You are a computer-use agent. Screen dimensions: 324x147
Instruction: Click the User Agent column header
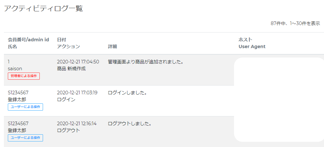point(252,47)
